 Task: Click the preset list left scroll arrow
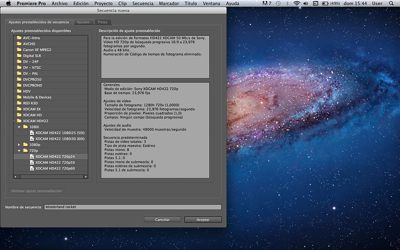point(16,176)
